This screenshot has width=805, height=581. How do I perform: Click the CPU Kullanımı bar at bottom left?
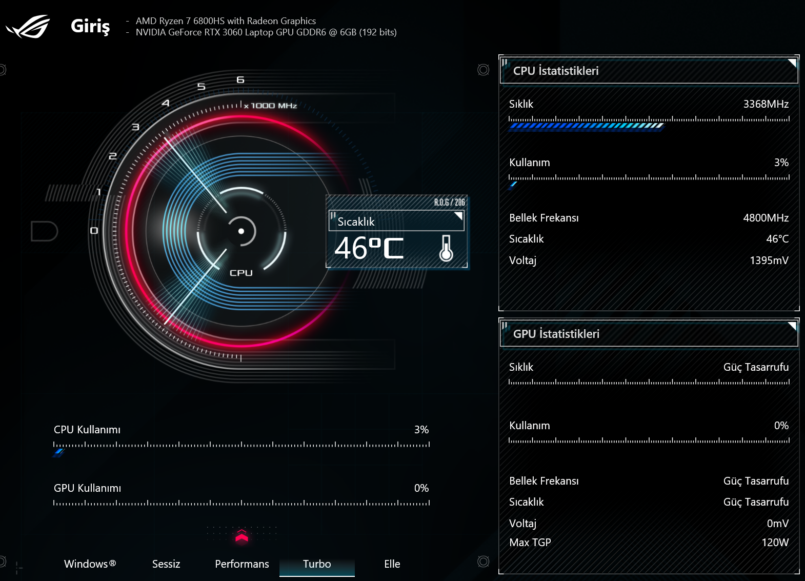click(241, 449)
